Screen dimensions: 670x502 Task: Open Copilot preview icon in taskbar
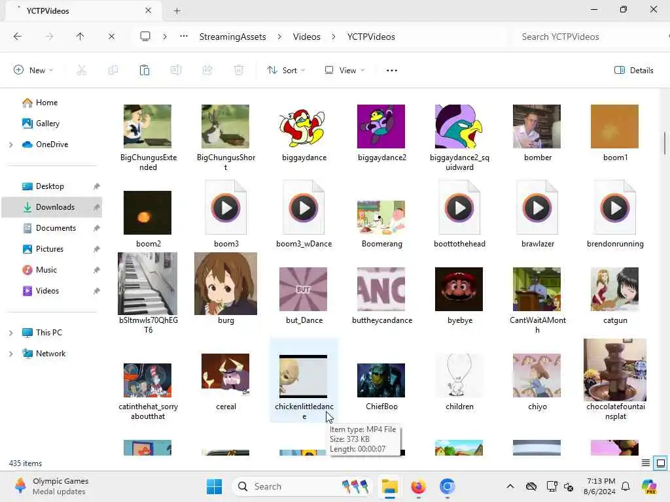[x=649, y=486]
